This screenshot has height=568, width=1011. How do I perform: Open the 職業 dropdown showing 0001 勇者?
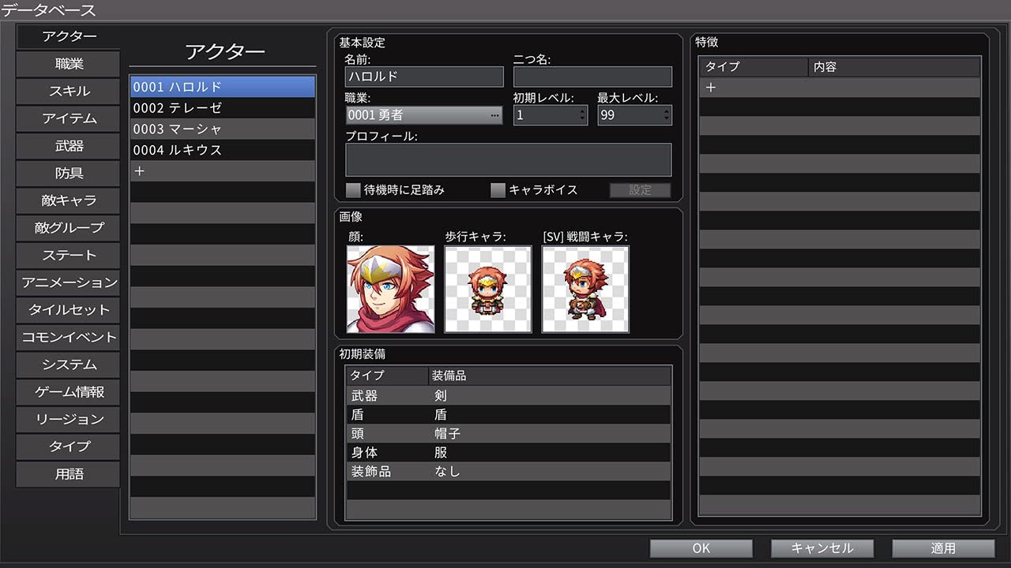pyautogui.click(x=424, y=115)
